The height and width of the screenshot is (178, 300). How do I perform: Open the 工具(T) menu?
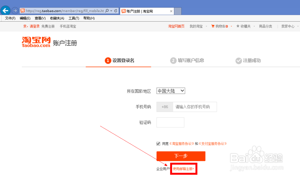[x=74, y=18]
